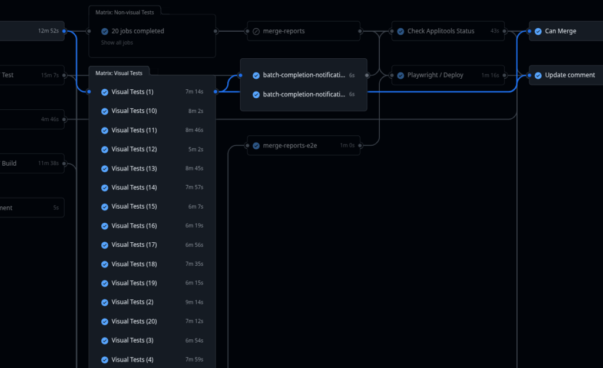603x368 pixels.
Task: Open the Visual Tests (2) job
Action: pyautogui.click(x=153, y=302)
